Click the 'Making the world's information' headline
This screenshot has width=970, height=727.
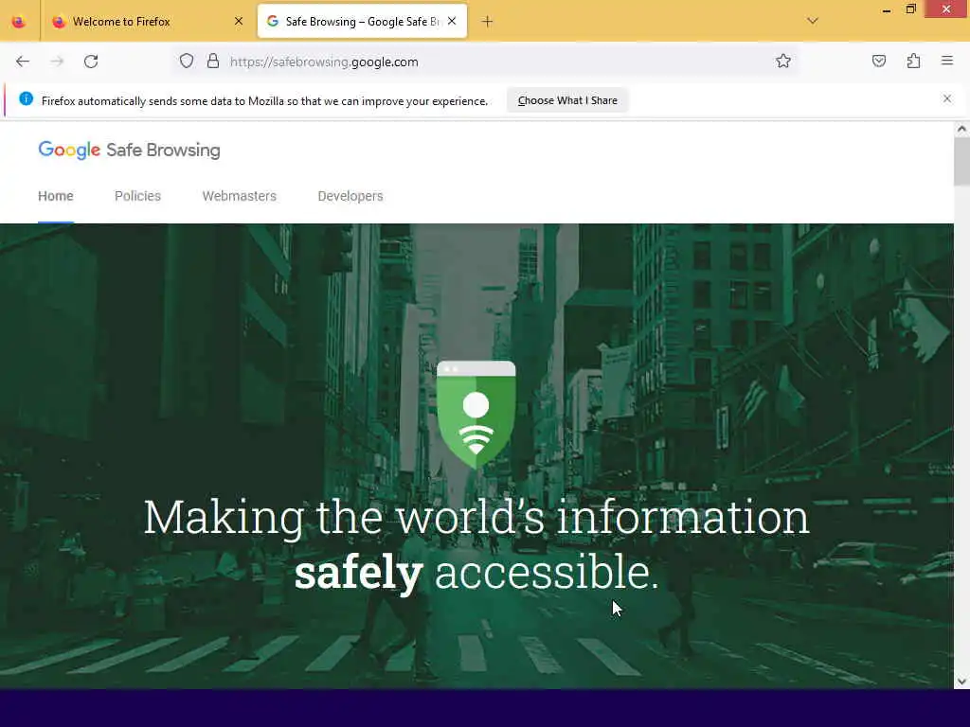point(476,517)
